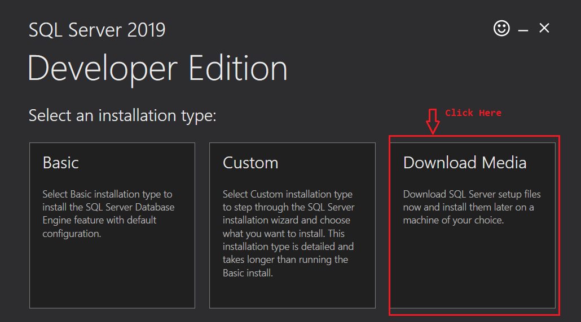Close the SQL Server installer window
Image resolution: width=581 pixels, height=322 pixels.
[x=544, y=28]
